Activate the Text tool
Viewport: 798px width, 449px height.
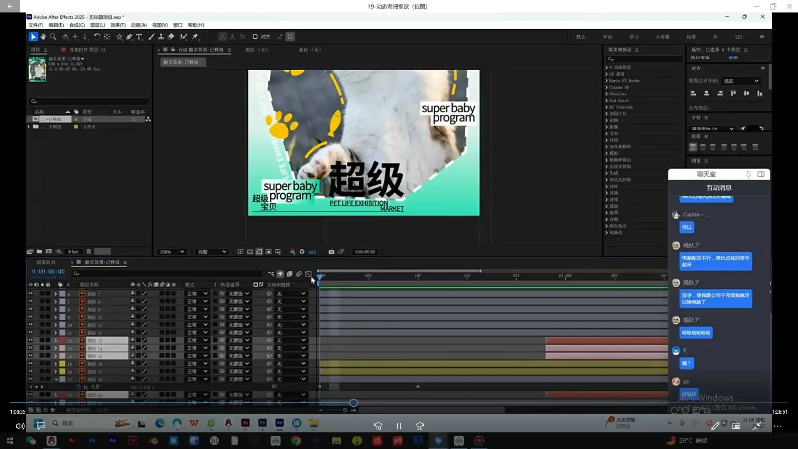coord(139,37)
